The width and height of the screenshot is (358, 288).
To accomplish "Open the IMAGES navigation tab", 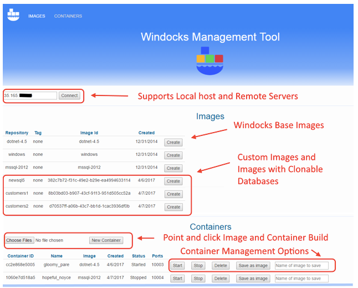I will (37, 16).
